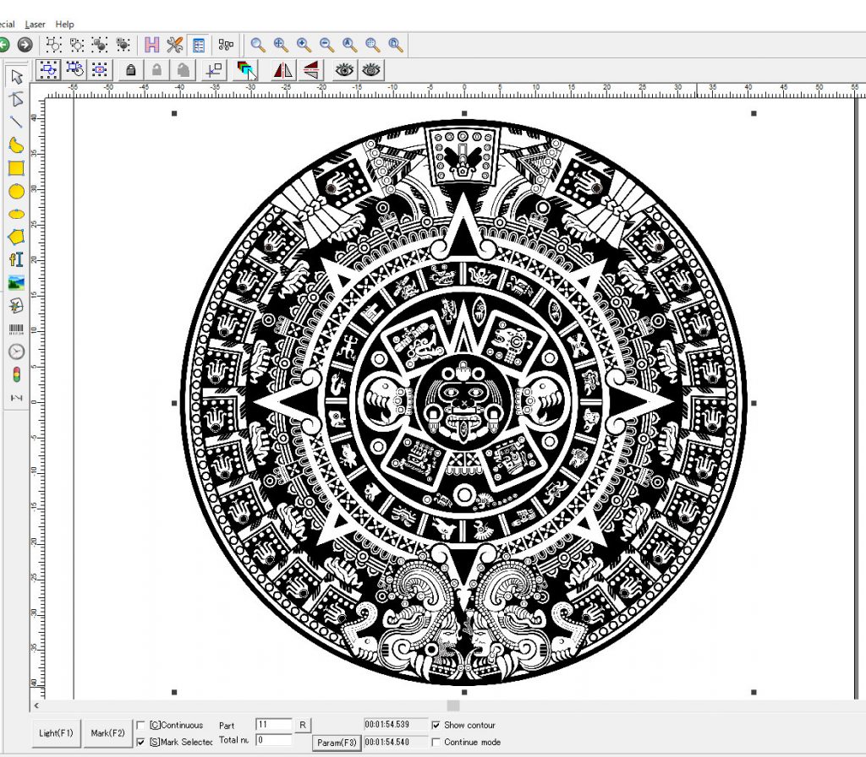The height and width of the screenshot is (757, 866).
Task: Click the Mirror horizontal triangles icon
Action: point(282,70)
